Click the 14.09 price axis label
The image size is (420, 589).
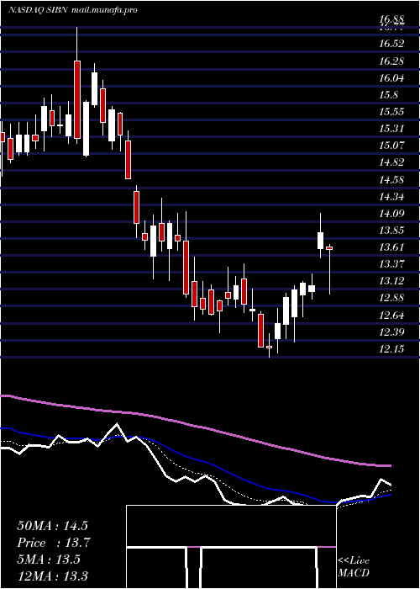391,214
